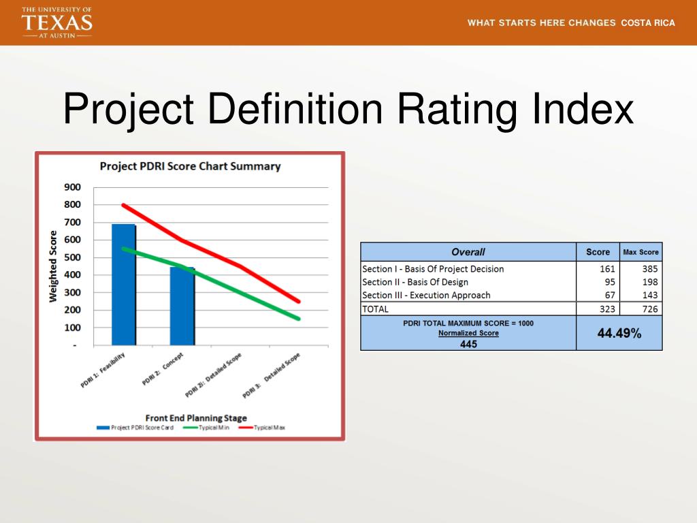The width and height of the screenshot is (697, 523).
Task: Click the Section I score 161
Action: click(607, 269)
